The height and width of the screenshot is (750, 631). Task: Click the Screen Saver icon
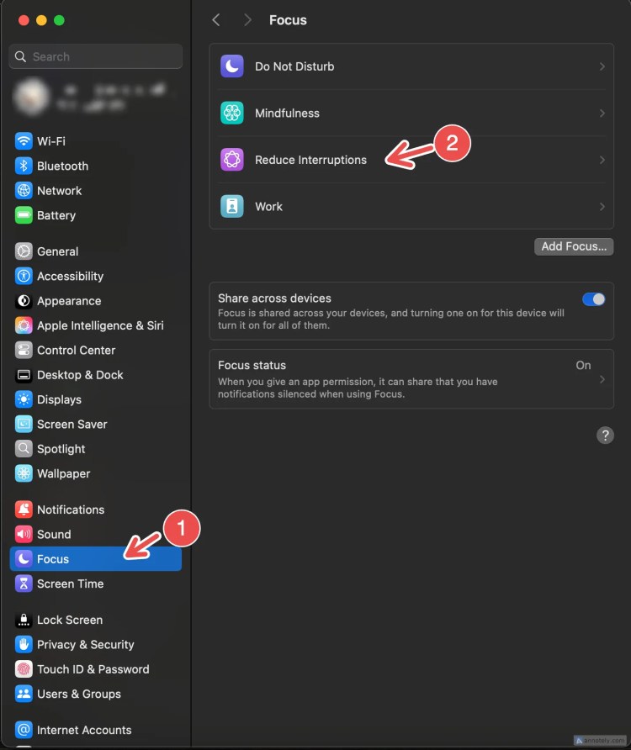[x=24, y=425]
